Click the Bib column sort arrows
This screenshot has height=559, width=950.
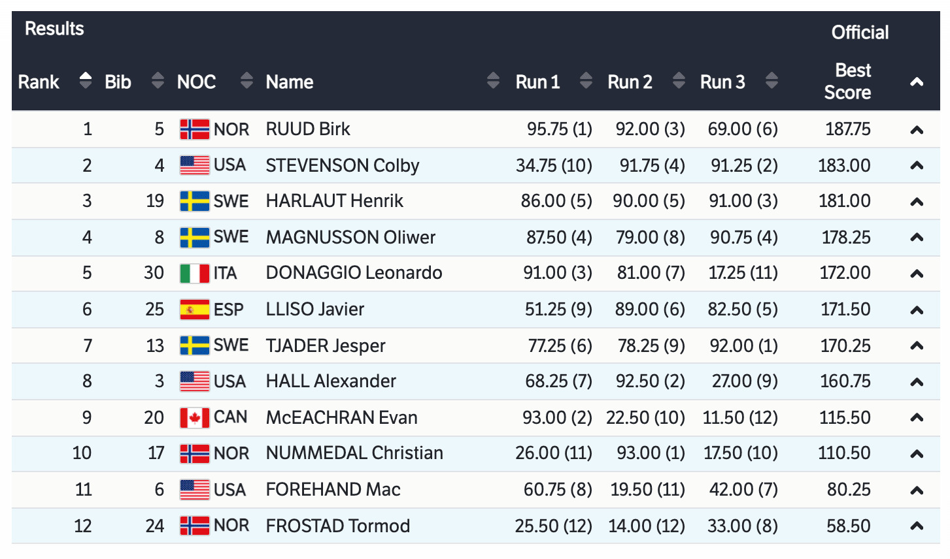pos(157,81)
